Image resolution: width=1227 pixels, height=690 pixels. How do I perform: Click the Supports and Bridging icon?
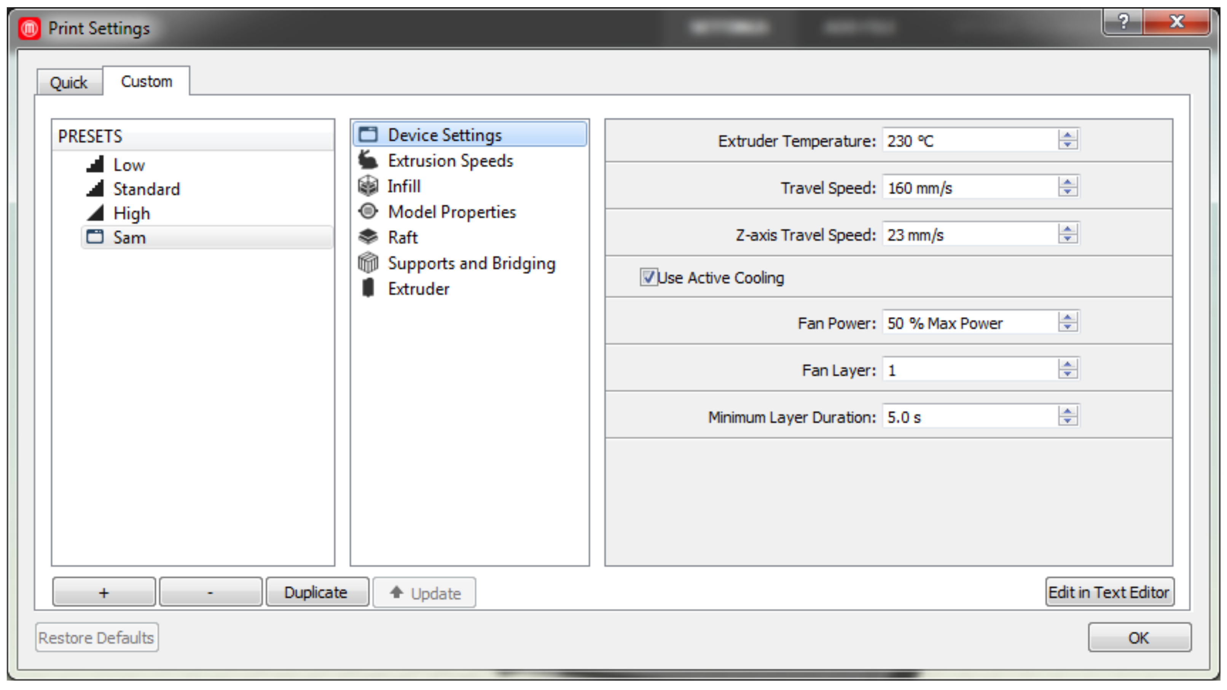pos(367,263)
